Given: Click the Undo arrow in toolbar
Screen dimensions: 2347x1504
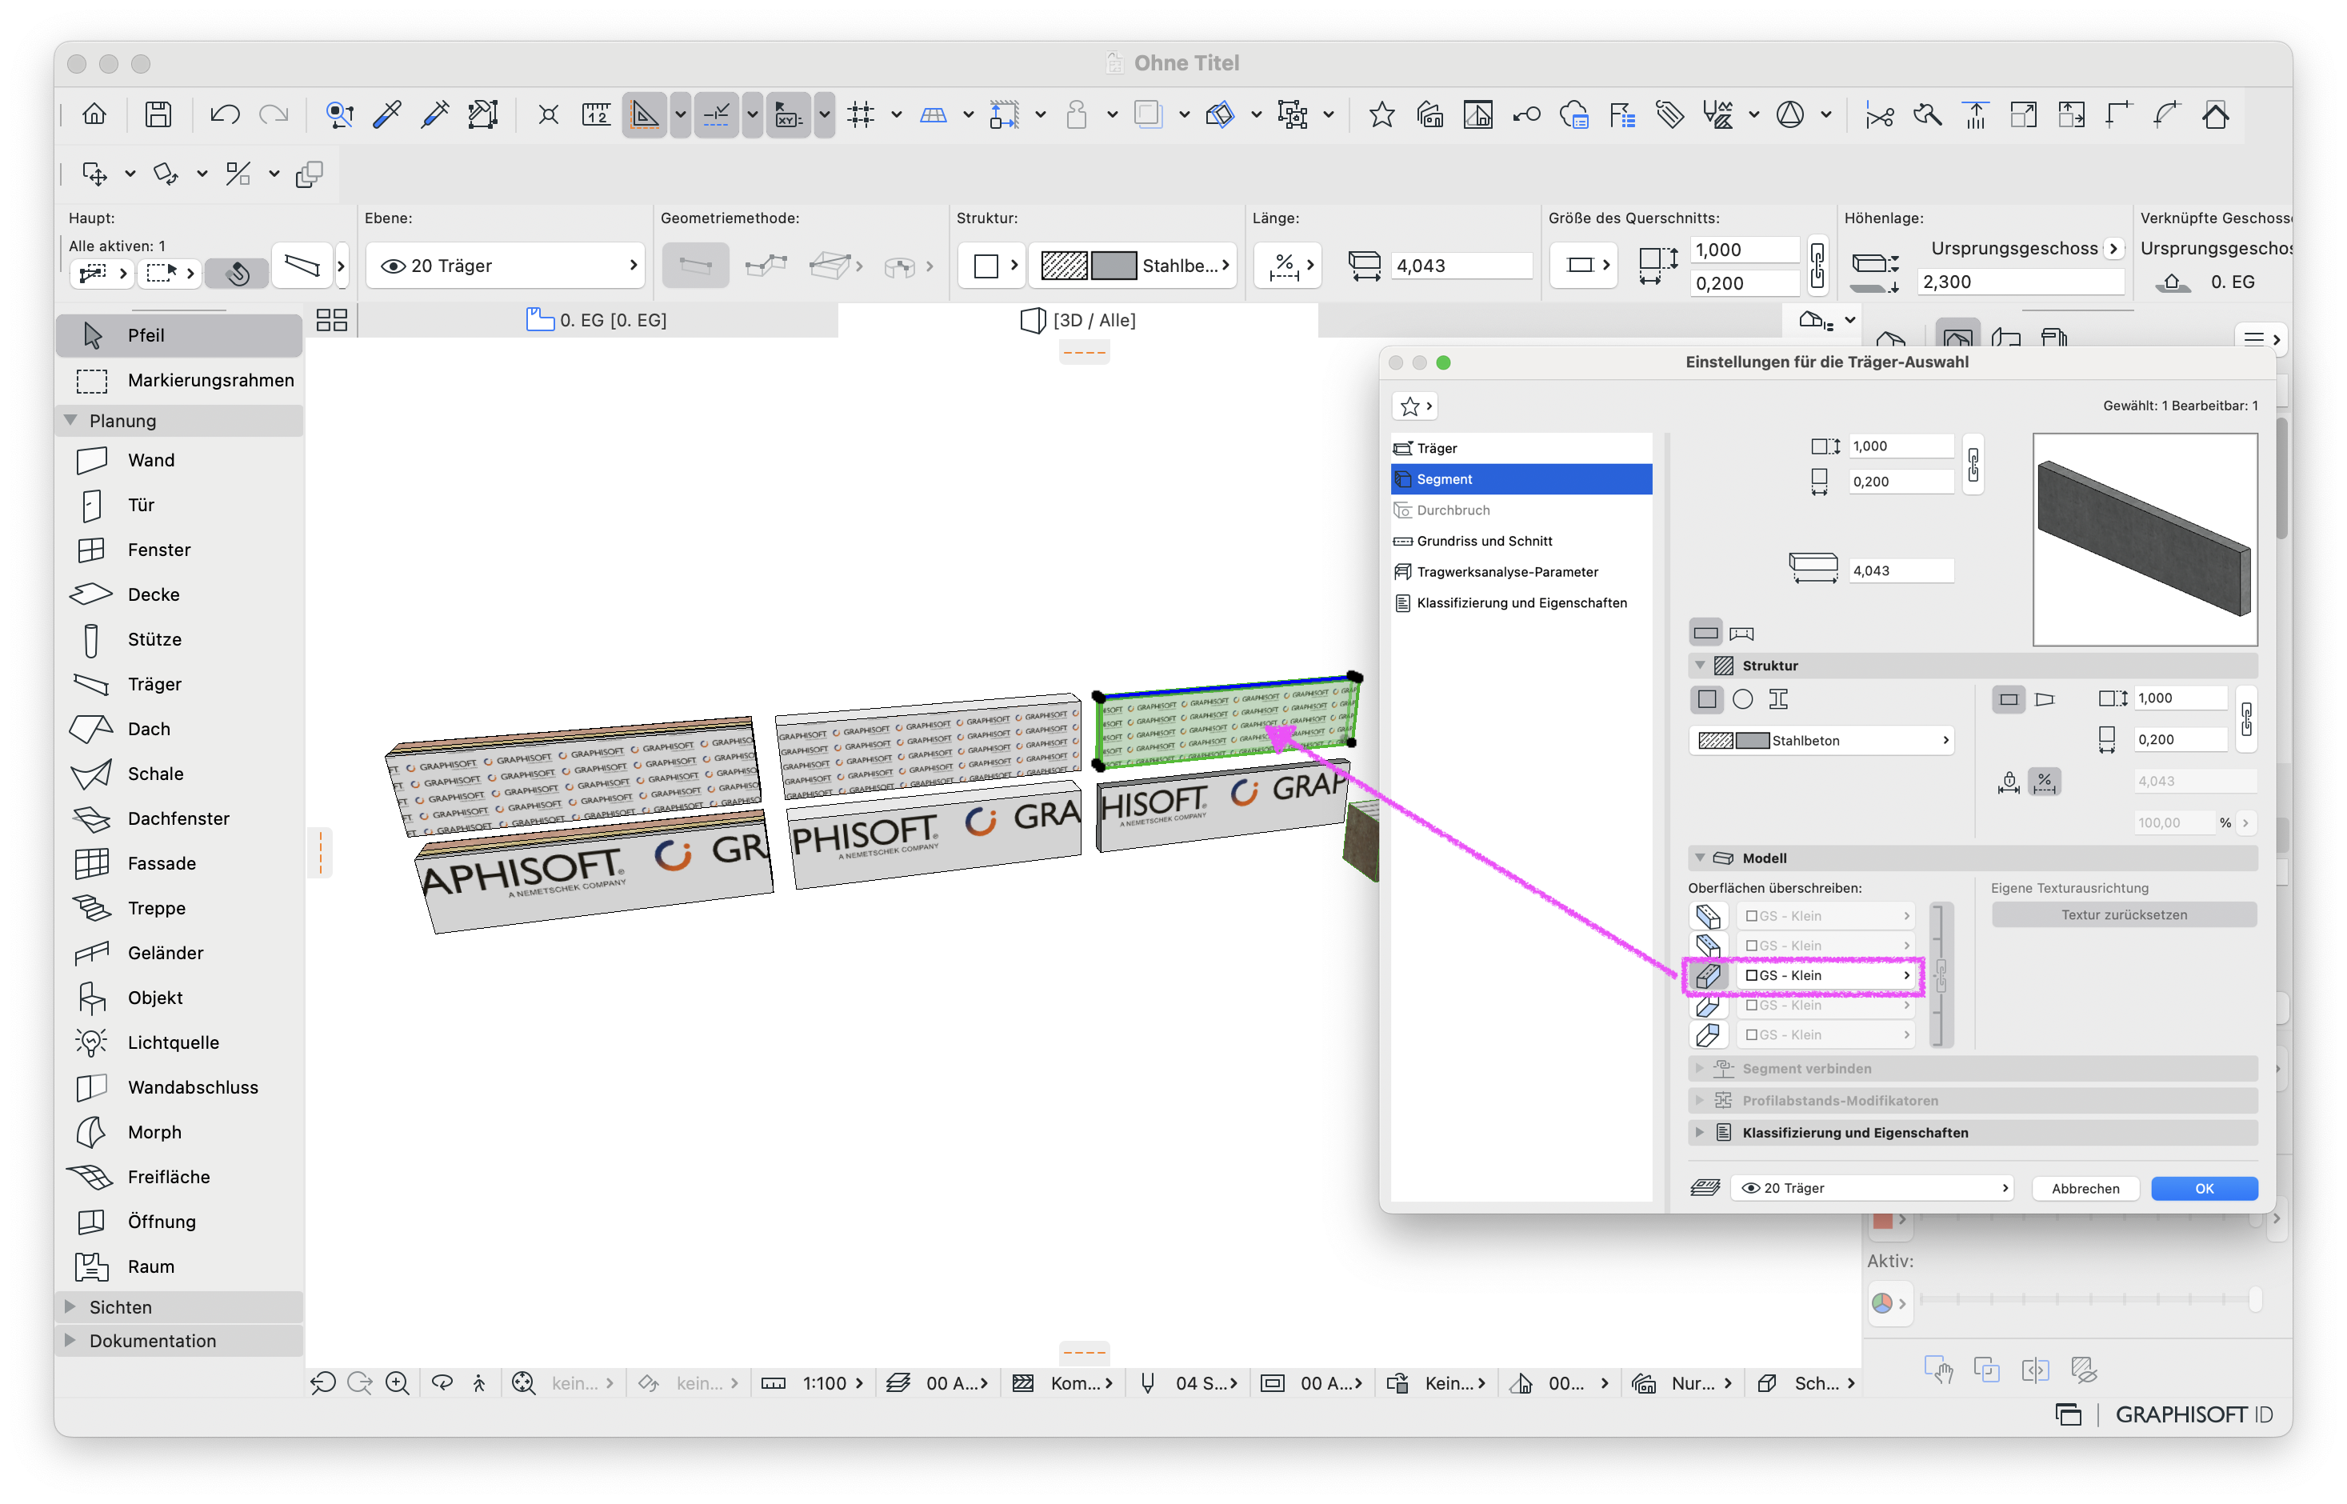Looking at the screenshot, I should coord(225,115).
